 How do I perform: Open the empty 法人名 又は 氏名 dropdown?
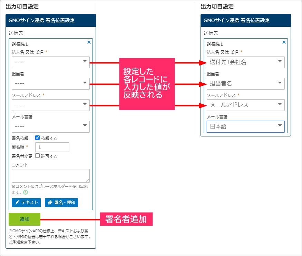(x=51, y=62)
